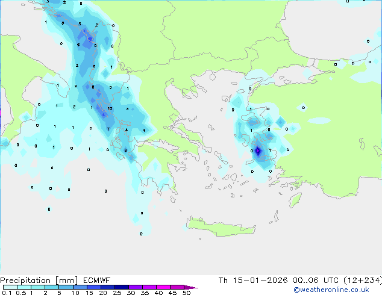Click the island of Crete on the map
This screenshot has width=382, height=295.
221,227
